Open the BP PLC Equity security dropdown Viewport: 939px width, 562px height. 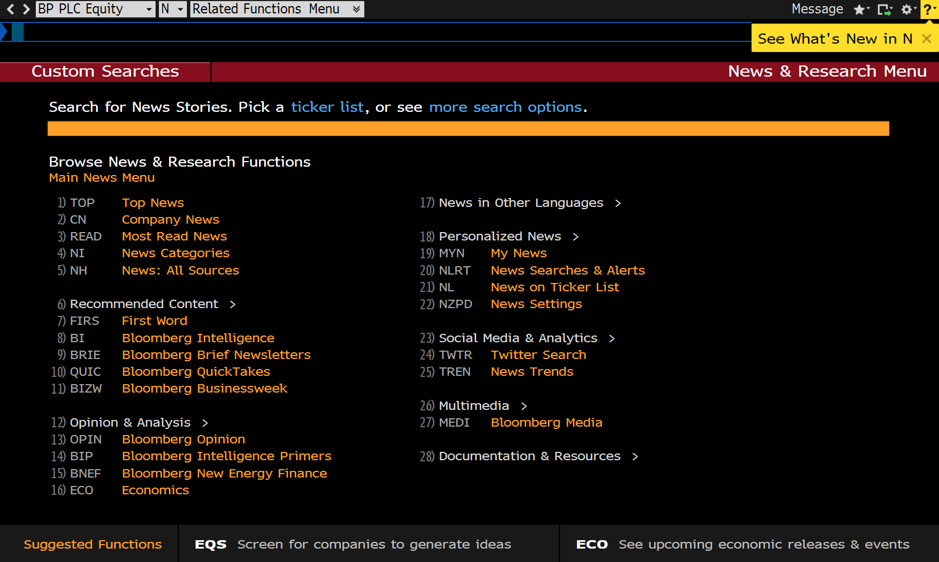tap(149, 10)
